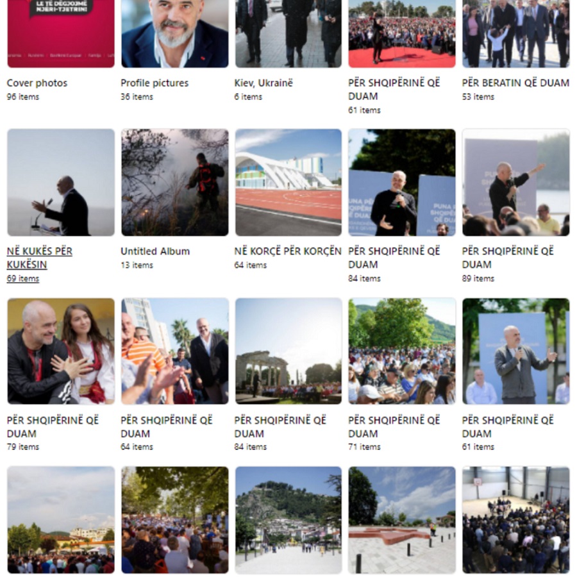Open the ancient ruins album thumbnail
This screenshot has width=577, height=577.
click(288, 351)
